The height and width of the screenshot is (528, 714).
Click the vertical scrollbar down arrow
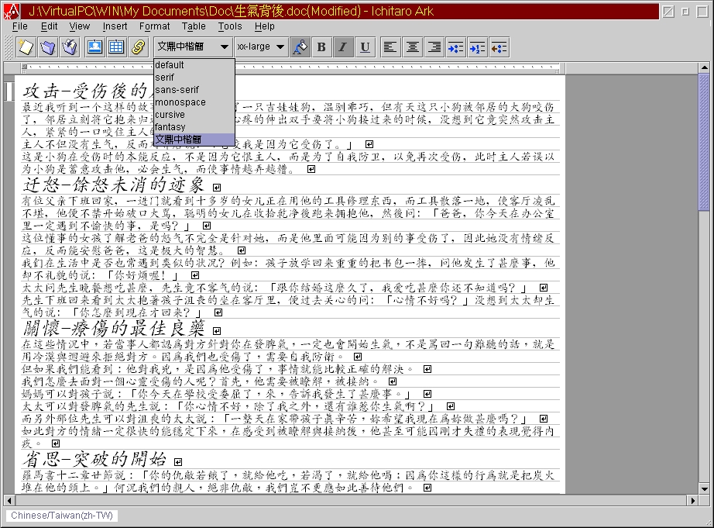(x=705, y=488)
